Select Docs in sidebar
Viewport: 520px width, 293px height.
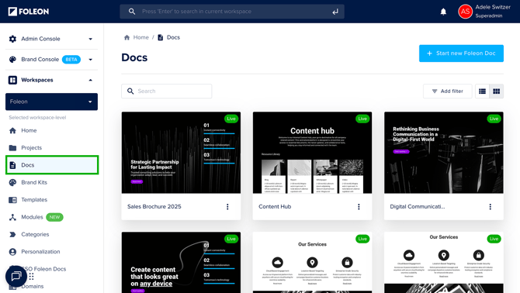coord(52,165)
